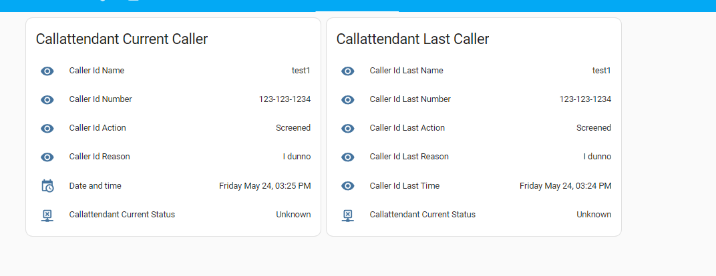Select the eye icon for Caller Id Last Time
716x276 pixels.
click(348, 186)
